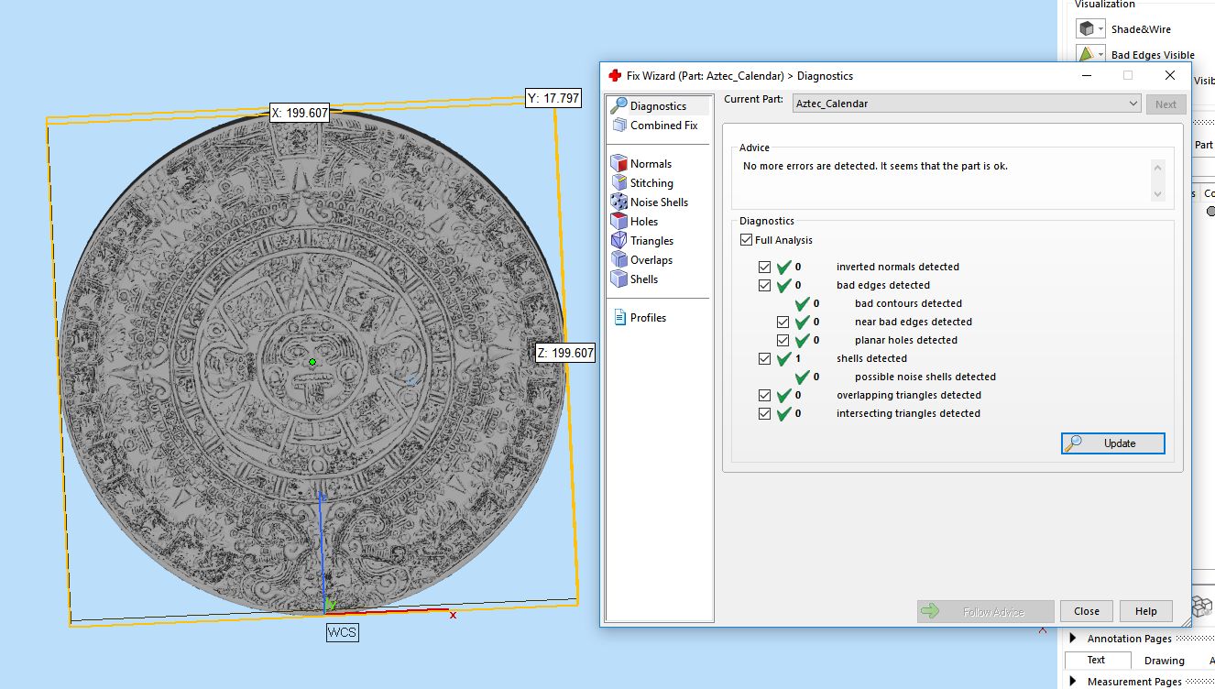Toggle the overlapping triangles checkbox
This screenshot has height=689, width=1215.
(765, 396)
